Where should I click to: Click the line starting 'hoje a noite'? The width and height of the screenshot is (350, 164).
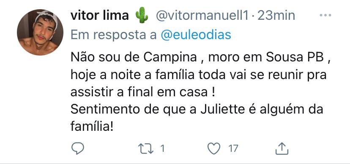point(199,75)
